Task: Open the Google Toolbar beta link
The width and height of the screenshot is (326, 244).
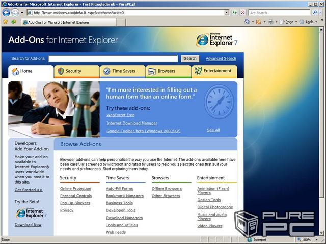Action: (x=144, y=131)
